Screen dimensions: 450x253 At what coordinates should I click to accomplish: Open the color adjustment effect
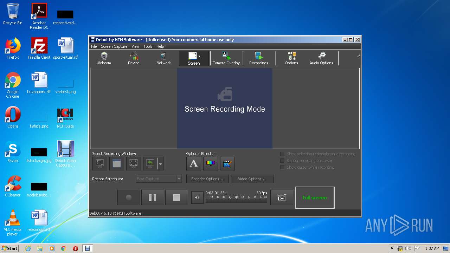point(211,163)
